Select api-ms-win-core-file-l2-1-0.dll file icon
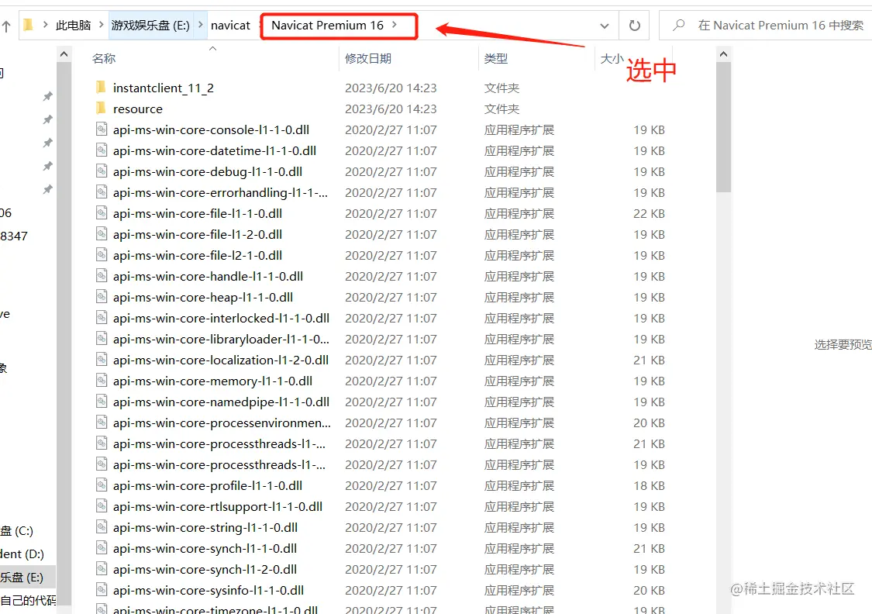This screenshot has height=614, width=872. 102,255
